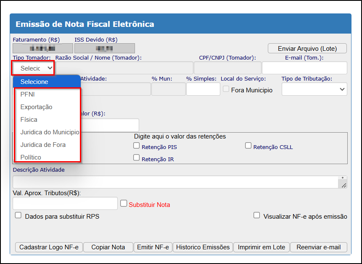Enable Visualizar NF-e após emissão
This screenshot has width=362, height=264.
click(x=256, y=215)
